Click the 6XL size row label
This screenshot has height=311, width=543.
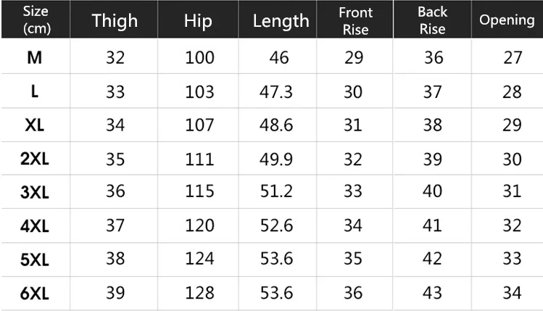tap(35, 294)
